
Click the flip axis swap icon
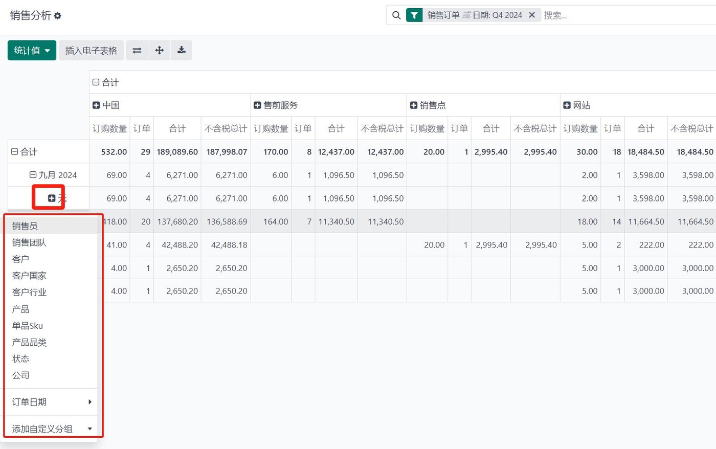pos(137,51)
